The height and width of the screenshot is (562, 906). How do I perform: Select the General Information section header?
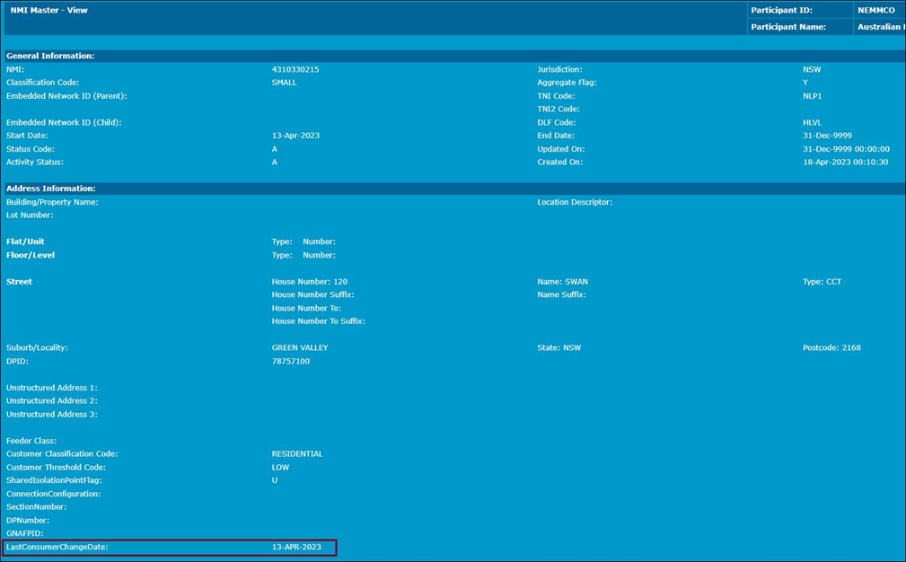click(x=50, y=56)
